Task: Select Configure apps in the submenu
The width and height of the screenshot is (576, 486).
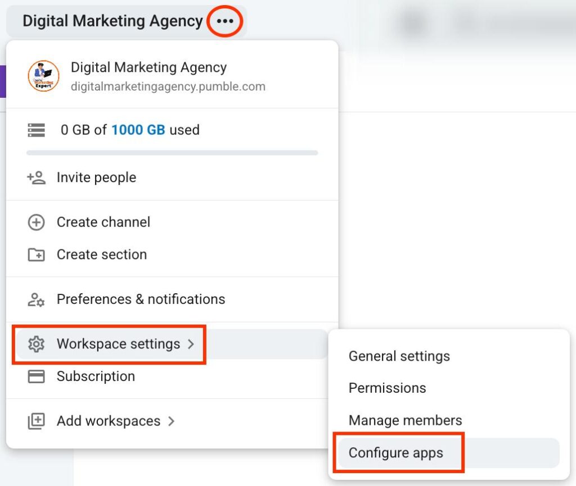Action: click(448, 453)
